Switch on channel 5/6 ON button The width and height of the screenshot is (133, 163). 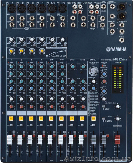click(51, 118)
